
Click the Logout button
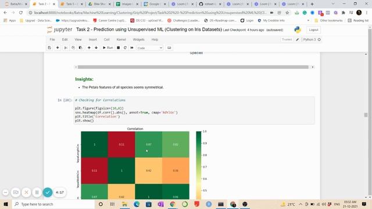(x=313, y=30)
